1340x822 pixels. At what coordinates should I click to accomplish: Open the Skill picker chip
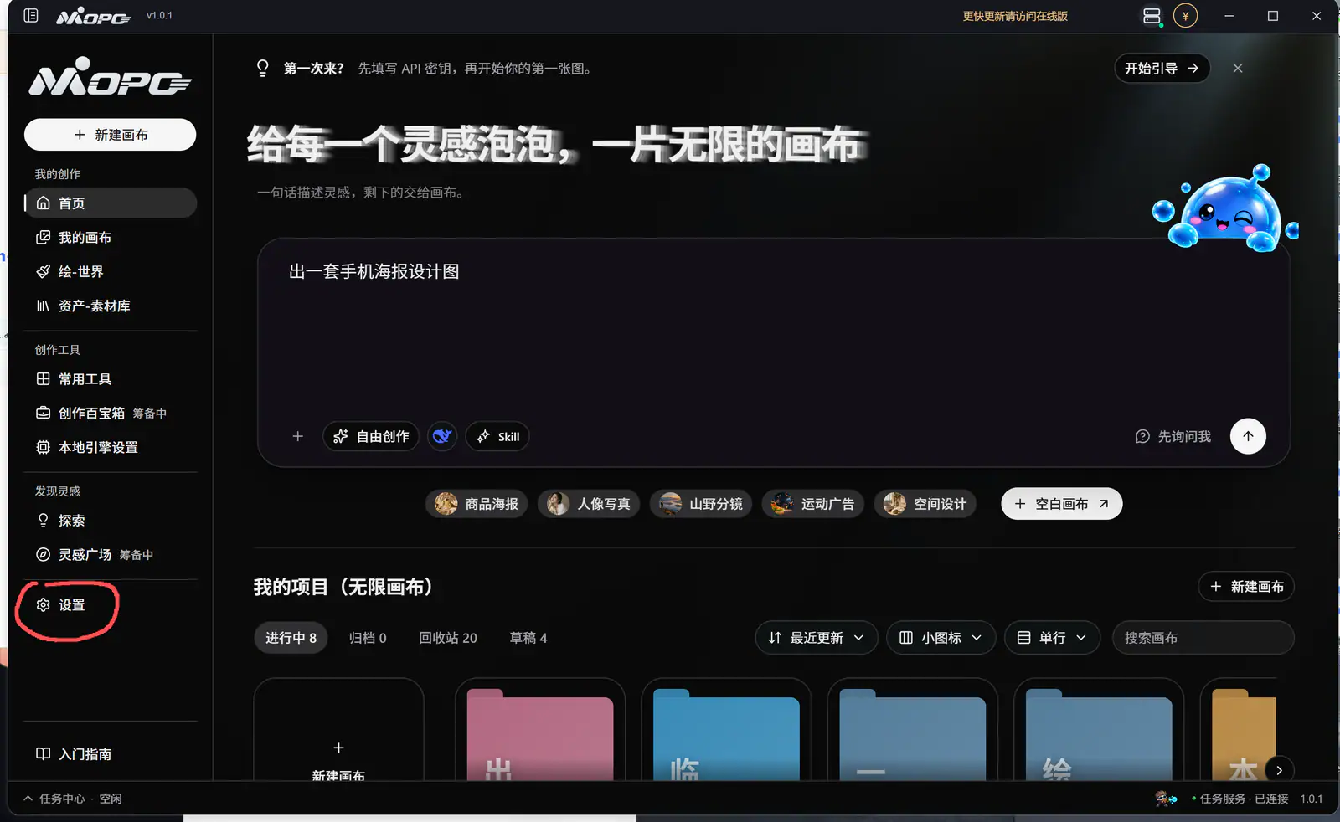click(x=497, y=436)
